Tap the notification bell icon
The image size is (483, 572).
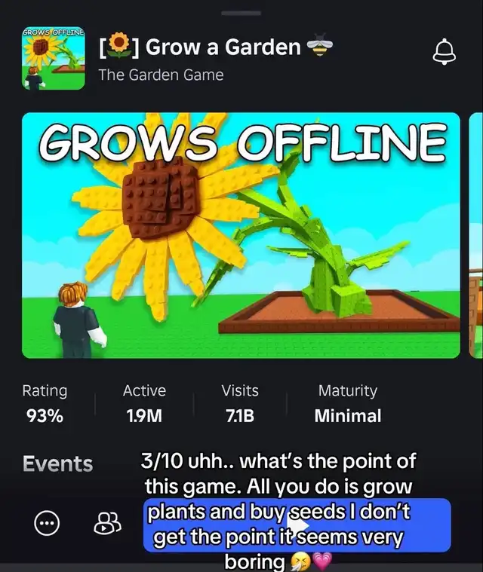pos(445,51)
